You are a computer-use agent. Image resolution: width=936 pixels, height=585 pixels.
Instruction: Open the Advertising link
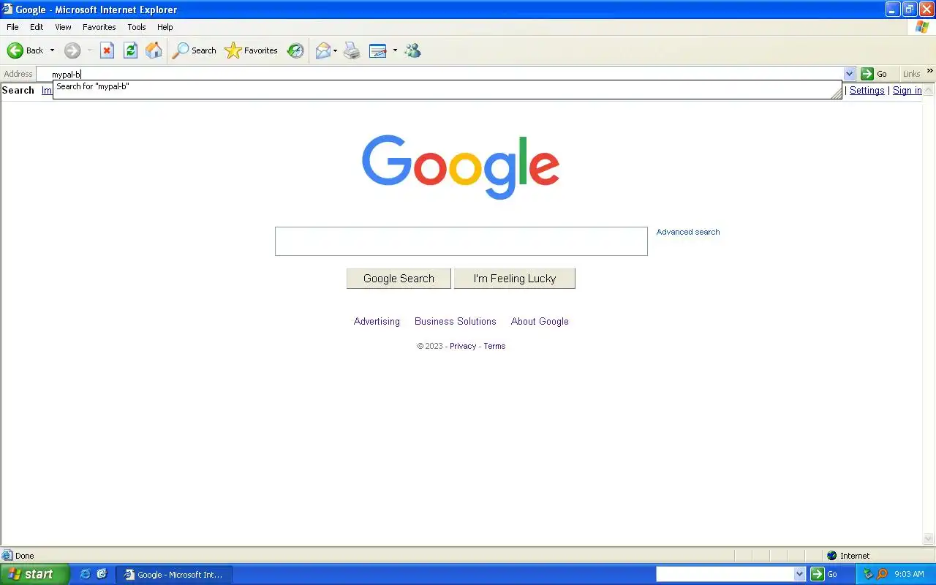click(x=377, y=321)
